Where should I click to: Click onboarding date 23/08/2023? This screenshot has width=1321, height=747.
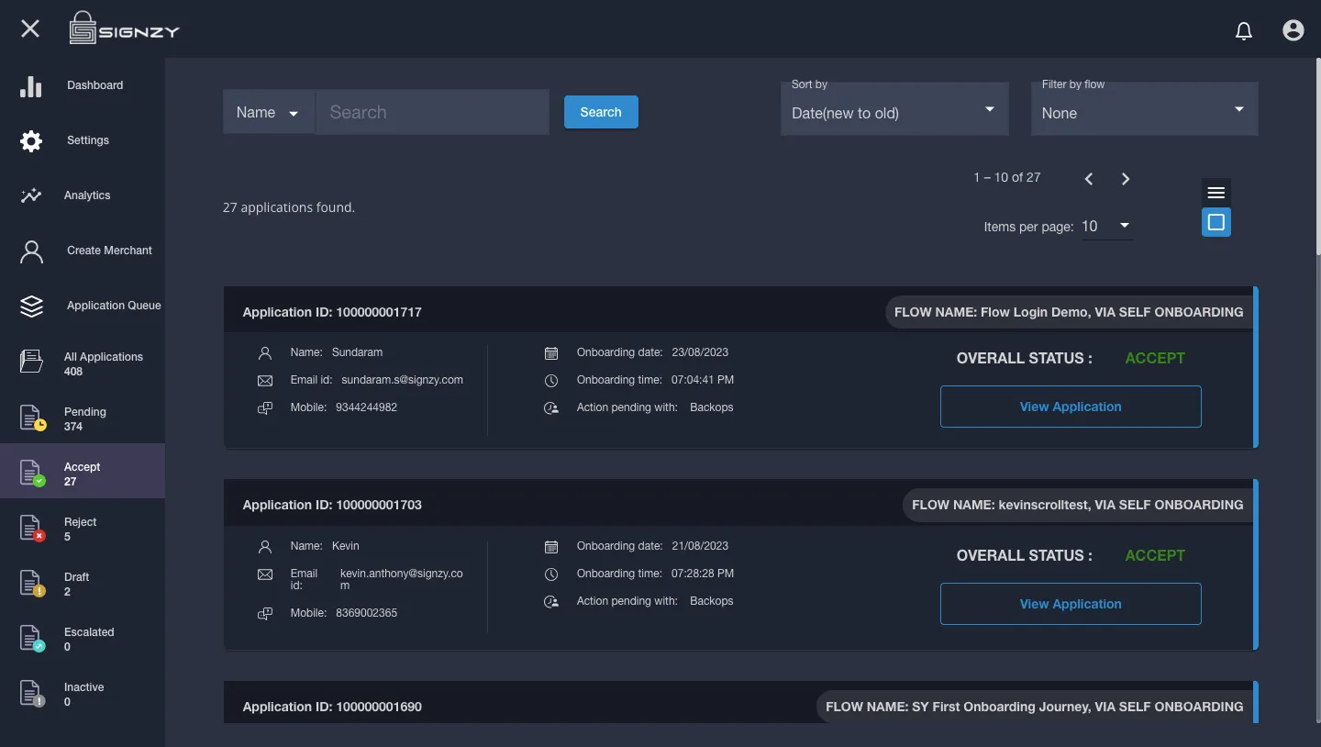coord(700,352)
